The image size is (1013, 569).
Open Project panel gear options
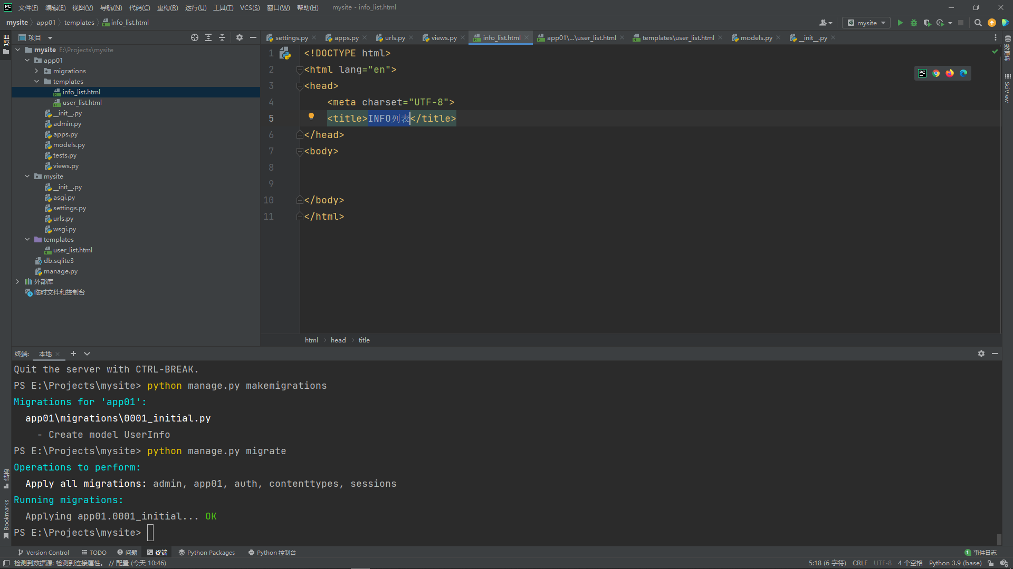tap(240, 37)
